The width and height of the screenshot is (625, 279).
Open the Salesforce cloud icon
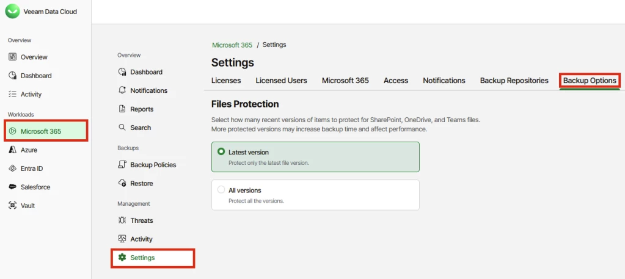click(13, 187)
